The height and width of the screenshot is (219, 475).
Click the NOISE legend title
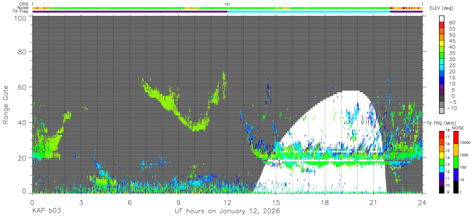(458, 128)
